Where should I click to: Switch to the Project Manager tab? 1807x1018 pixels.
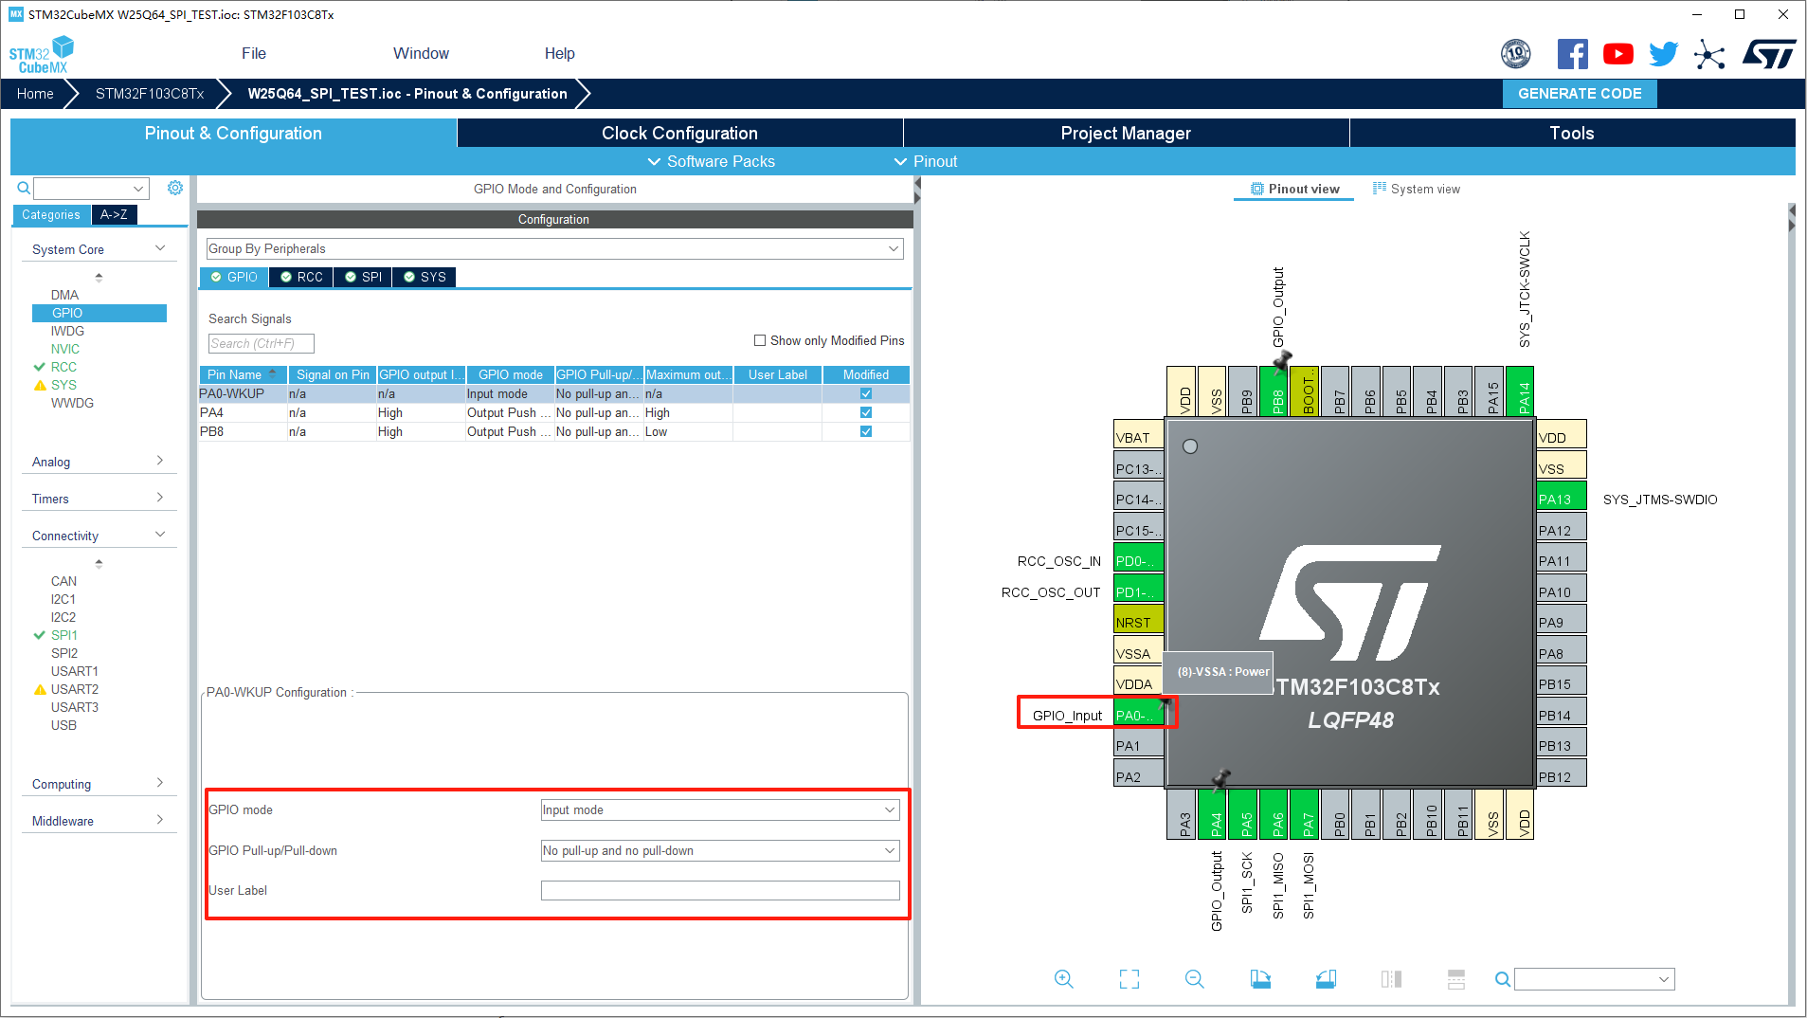point(1126,133)
